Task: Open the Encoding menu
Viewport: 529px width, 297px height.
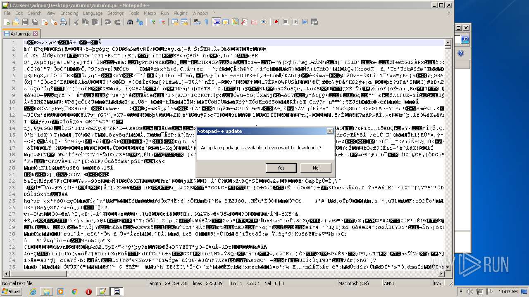Action: point(69,13)
